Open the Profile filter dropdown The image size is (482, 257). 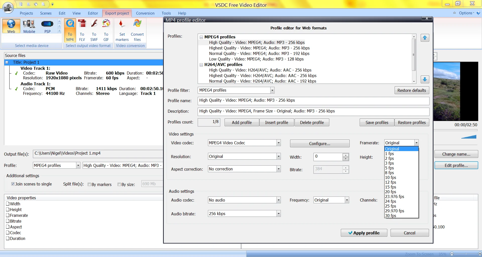[x=272, y=90]
